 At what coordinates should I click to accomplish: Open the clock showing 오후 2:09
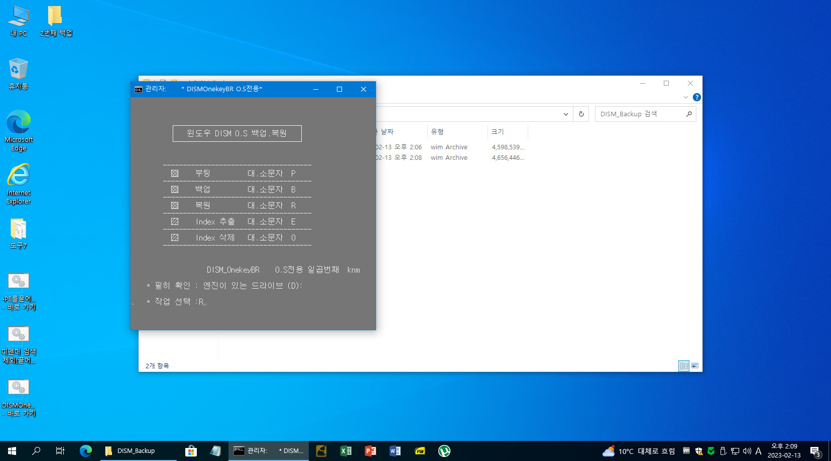tap(784, 451)
